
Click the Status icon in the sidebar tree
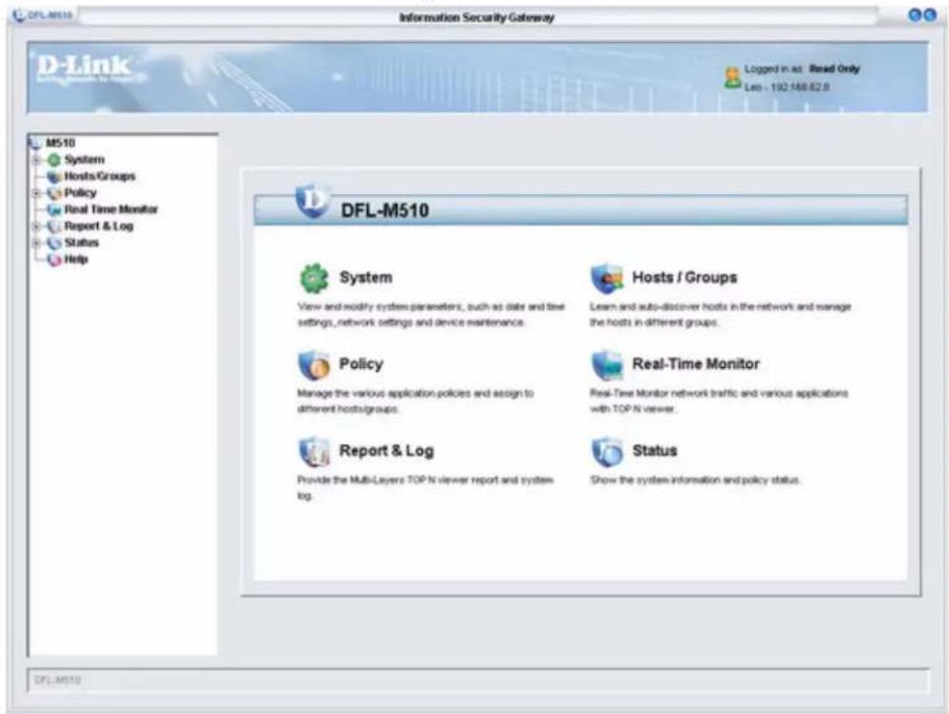pos(54,243)
